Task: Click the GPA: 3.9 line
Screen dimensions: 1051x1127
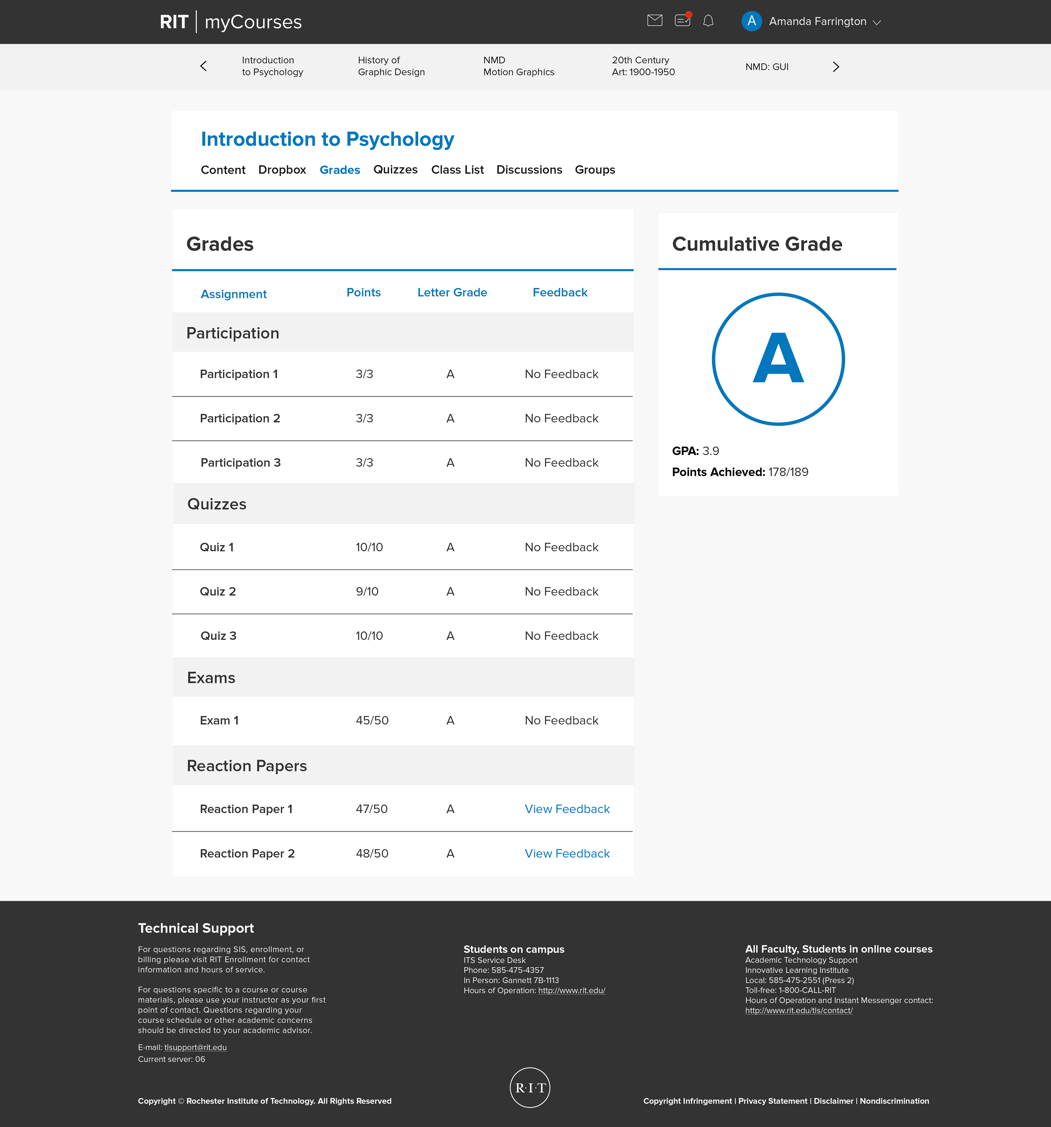Action: tap(695, 451)
